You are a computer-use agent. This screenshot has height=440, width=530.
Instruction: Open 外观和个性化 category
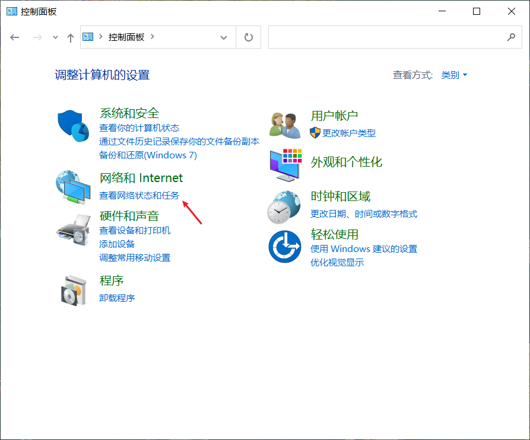pyautogui.click(x=347, y=162)
